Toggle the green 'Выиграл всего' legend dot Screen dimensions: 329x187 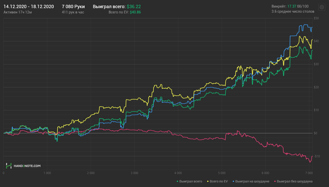coord(178,181)
